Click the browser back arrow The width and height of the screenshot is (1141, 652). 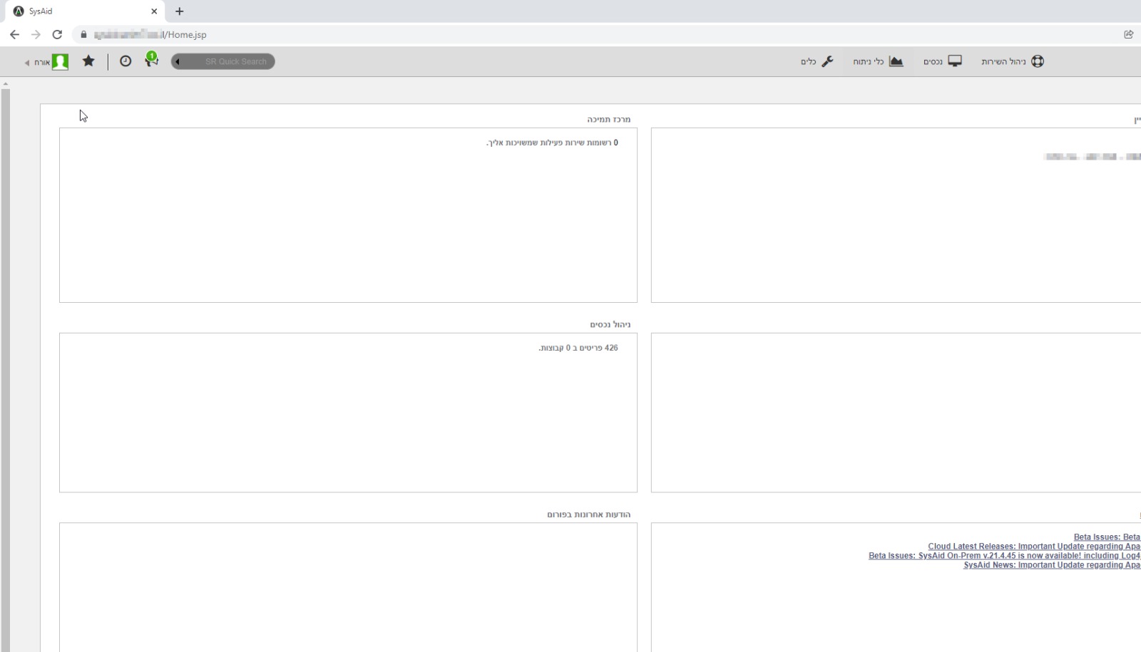[15, 33]
